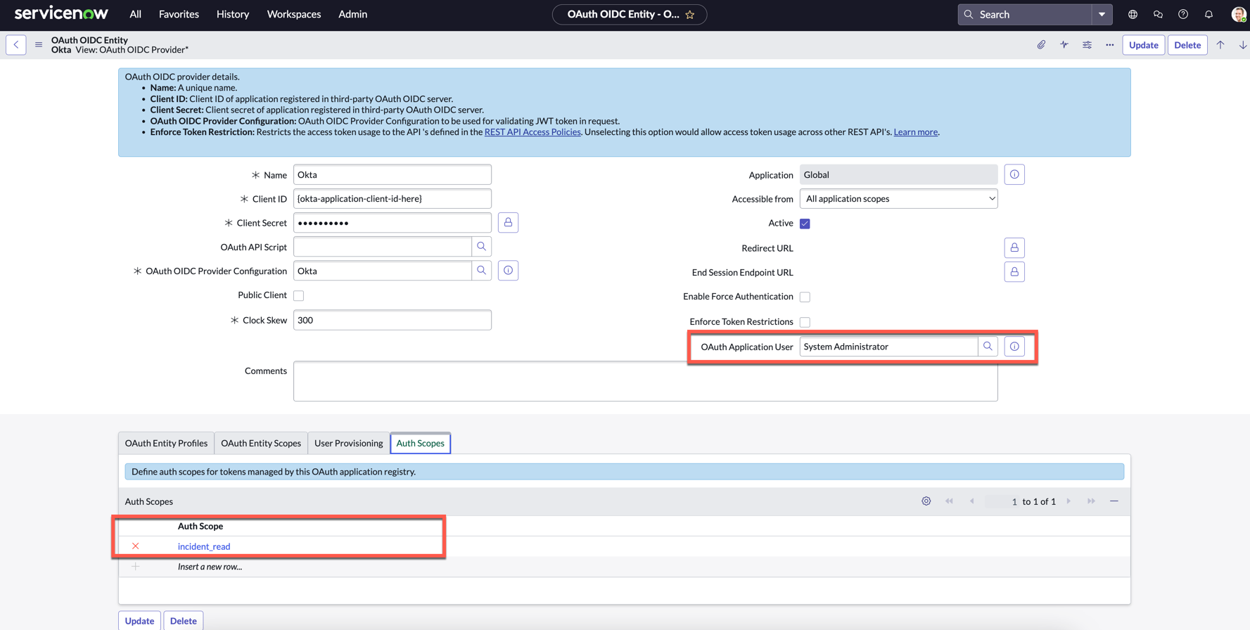Favorite this page with the star icon
Image resolution: width=1250 pixels, height=630 pixels.
pos(690,14)
